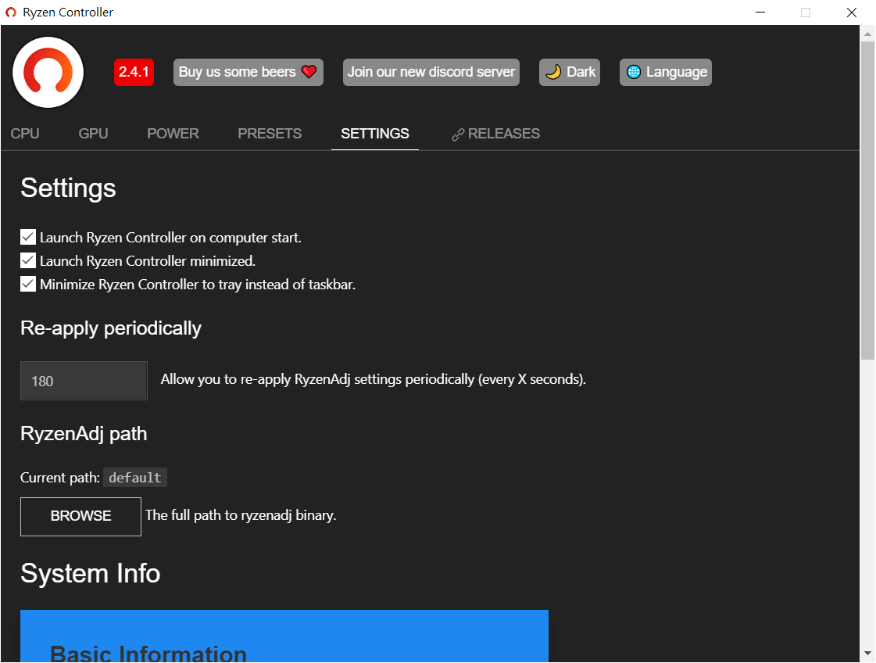876x663 pixels.
Task: Click the vertical scrollbar thumb
Action: 867,200
